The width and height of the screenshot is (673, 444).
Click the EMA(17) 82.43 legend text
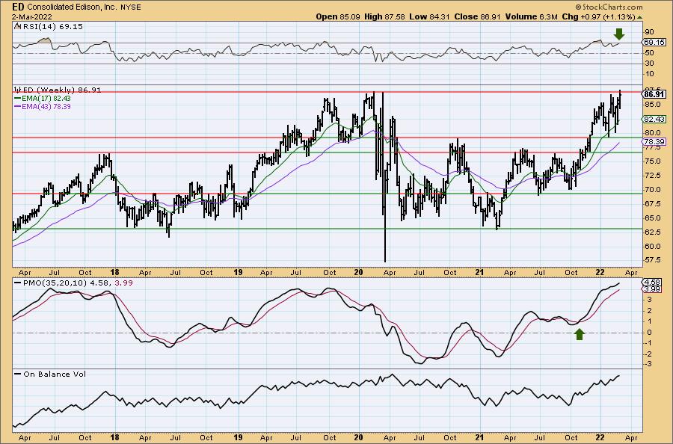click(x=46, y=98)
